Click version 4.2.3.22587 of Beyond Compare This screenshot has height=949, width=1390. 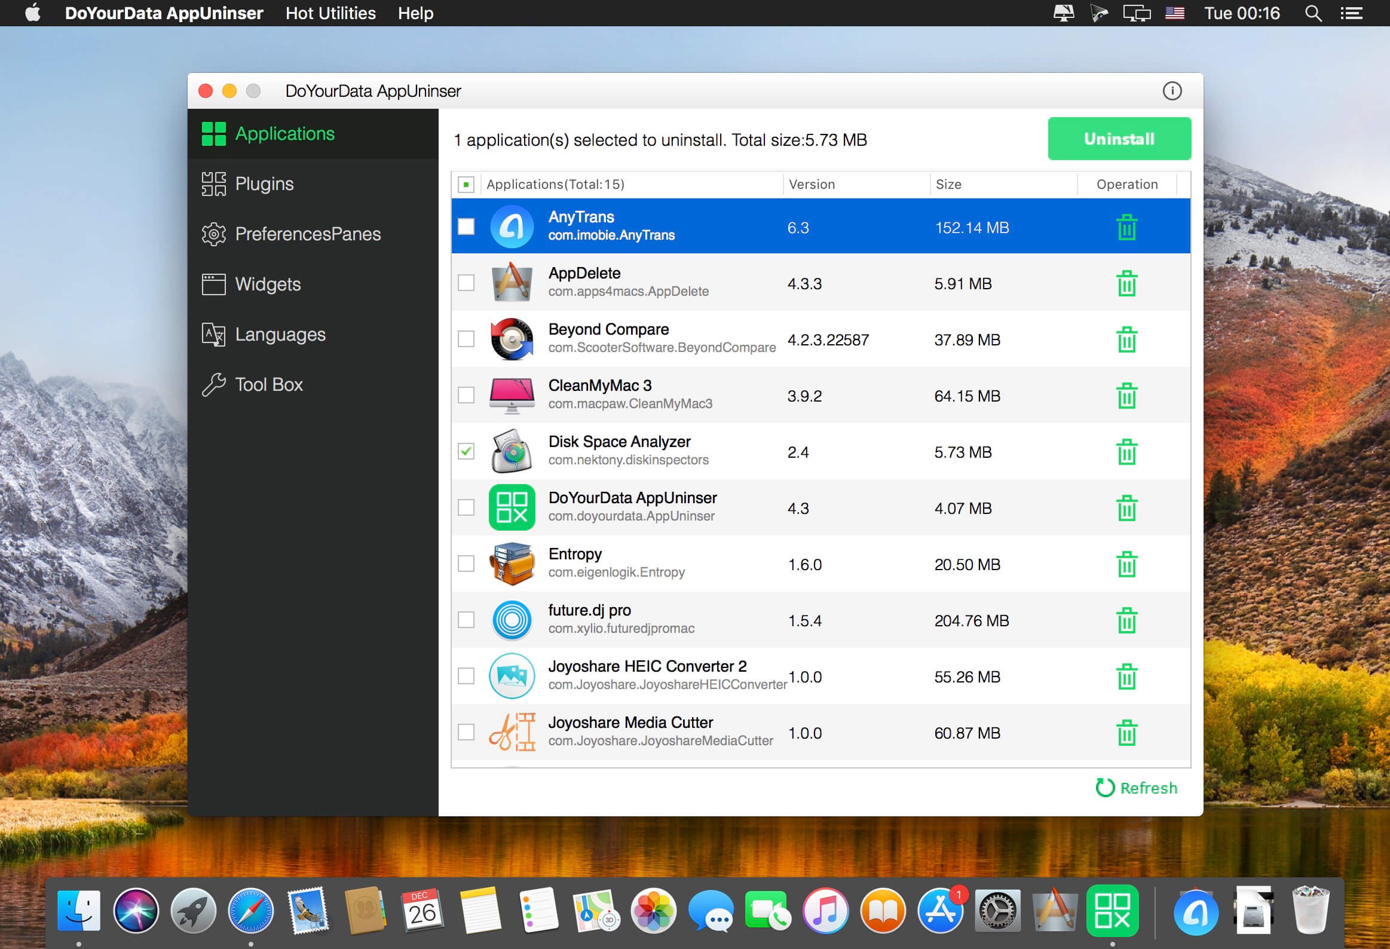tap(828, 339)
